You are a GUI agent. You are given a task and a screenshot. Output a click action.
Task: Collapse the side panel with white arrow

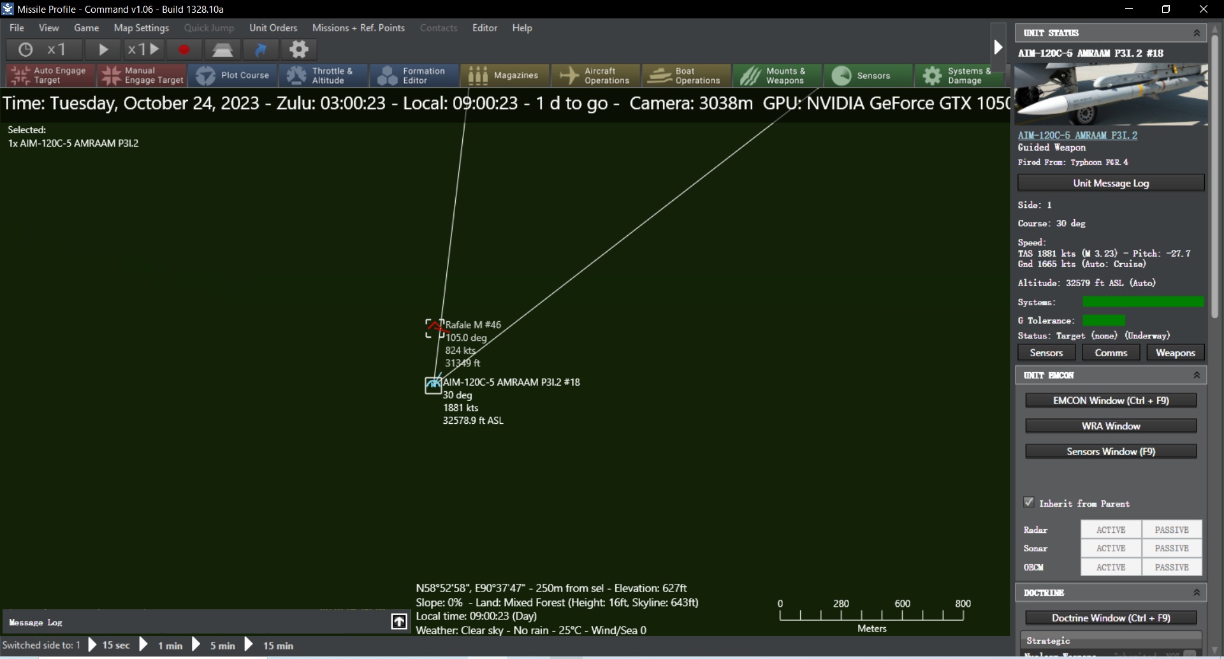tap(998, 47)
